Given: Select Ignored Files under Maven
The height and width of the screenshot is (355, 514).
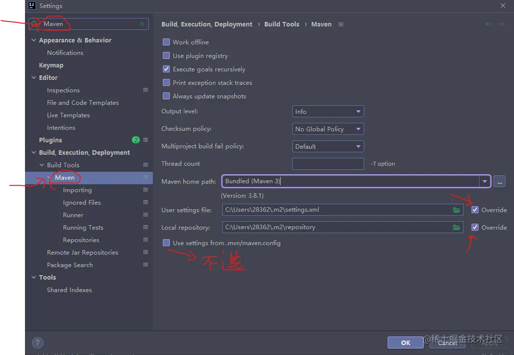Looking at the screenshot, I should (x=81, y=203).
